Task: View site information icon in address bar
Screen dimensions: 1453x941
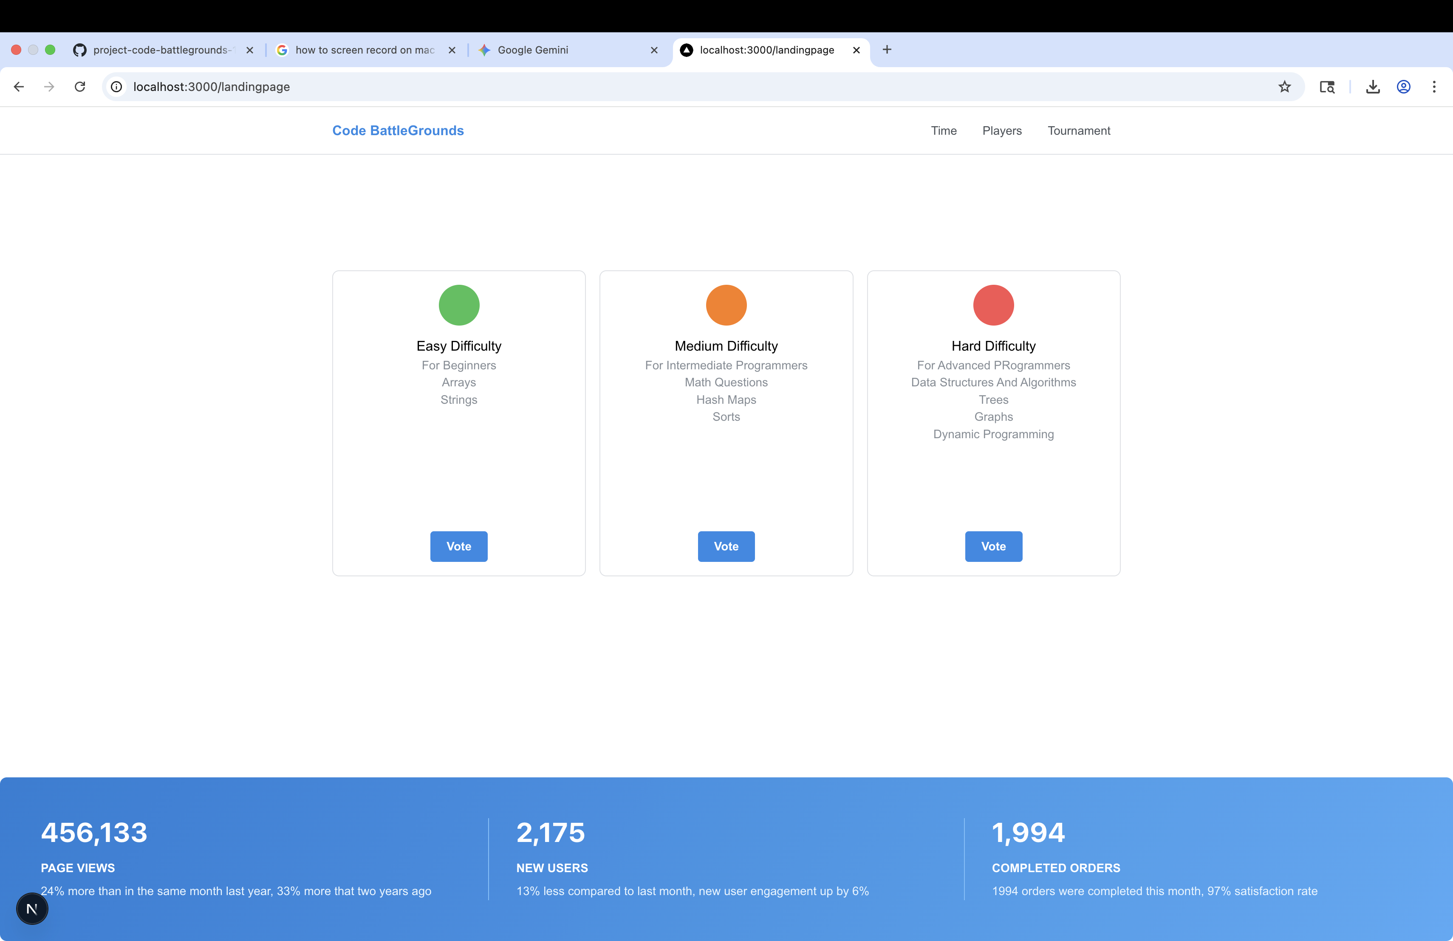Action: 116,87
